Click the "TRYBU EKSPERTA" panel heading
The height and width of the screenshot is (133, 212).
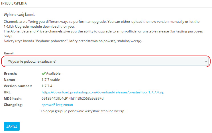tap(14, 3)
